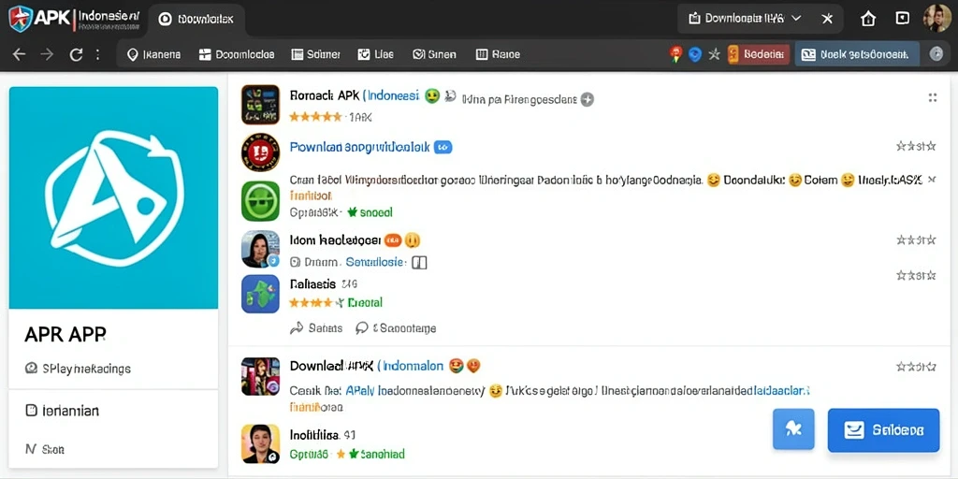
Task: Click the blue badge after Pownload link
Action: (x=443, y=147)
